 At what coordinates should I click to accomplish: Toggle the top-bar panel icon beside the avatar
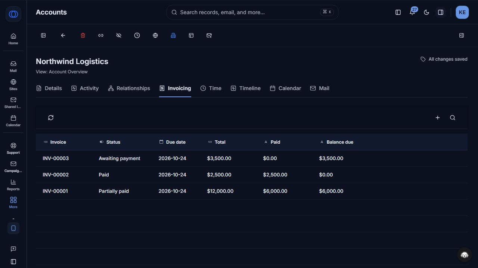[441, 12]
